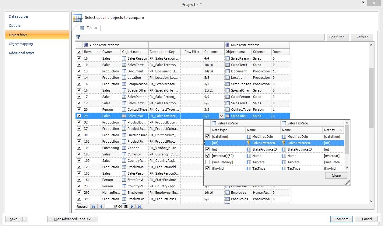Screen dimensions: 383x226
Task: Click the Close button in popup
Action: click(336, 176)
